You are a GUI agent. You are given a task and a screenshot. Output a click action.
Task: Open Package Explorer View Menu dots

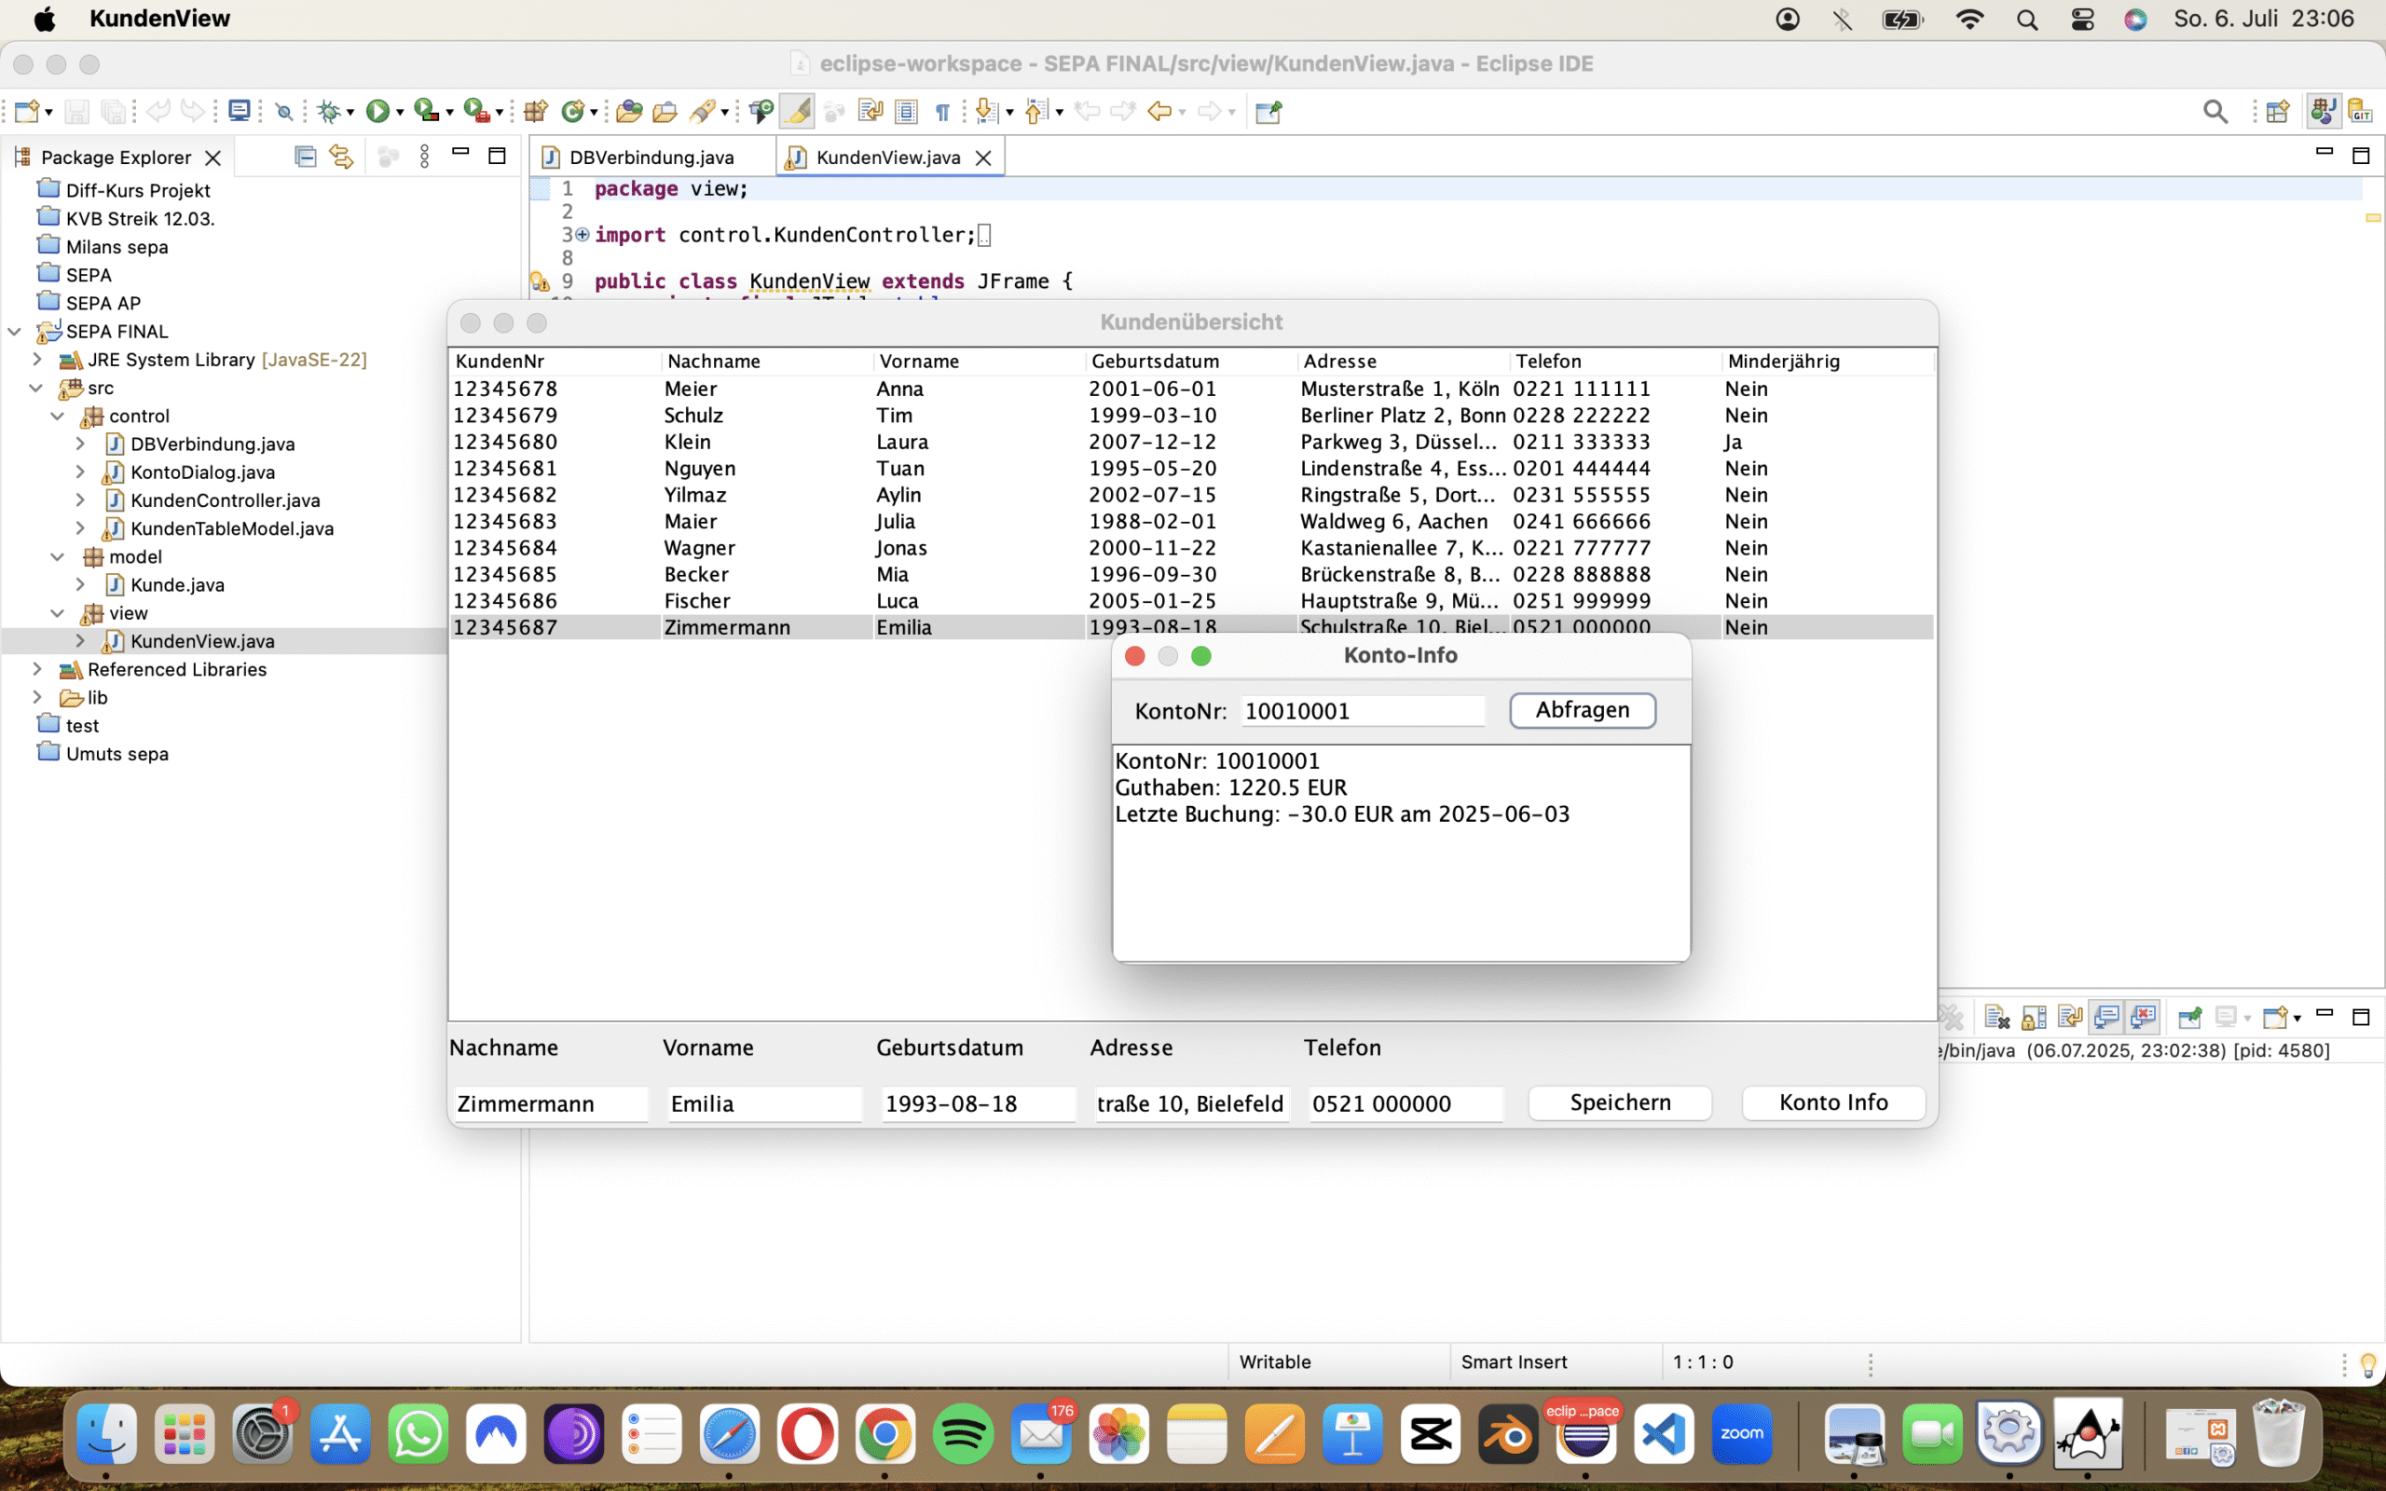tap(424, 157)
